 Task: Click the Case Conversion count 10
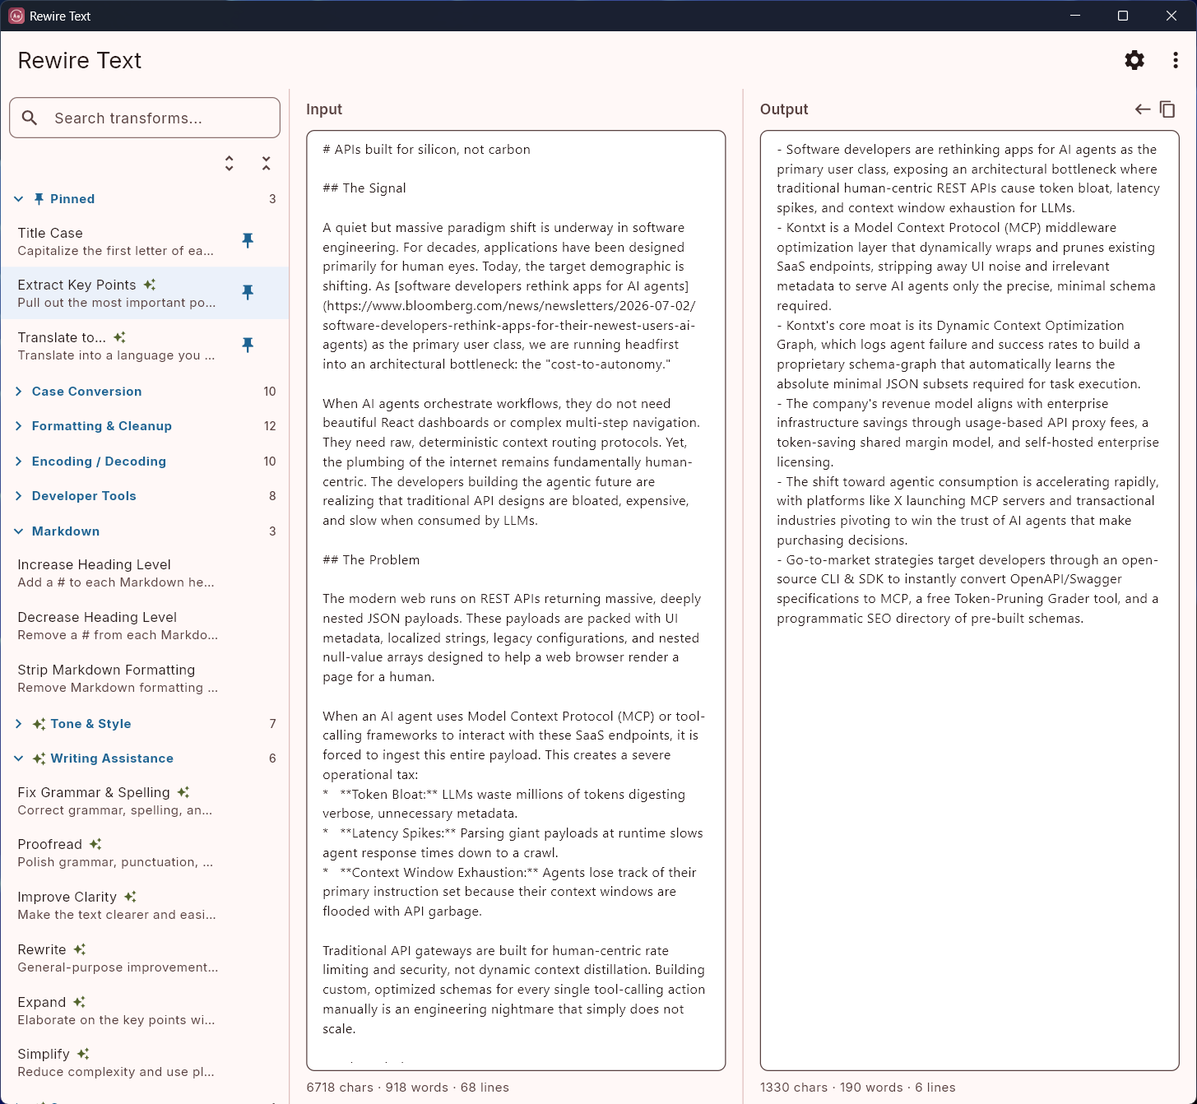pos(270,392)
